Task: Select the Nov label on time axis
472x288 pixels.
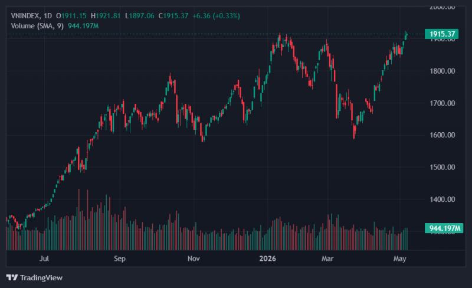Action: (x=194, y=258)
